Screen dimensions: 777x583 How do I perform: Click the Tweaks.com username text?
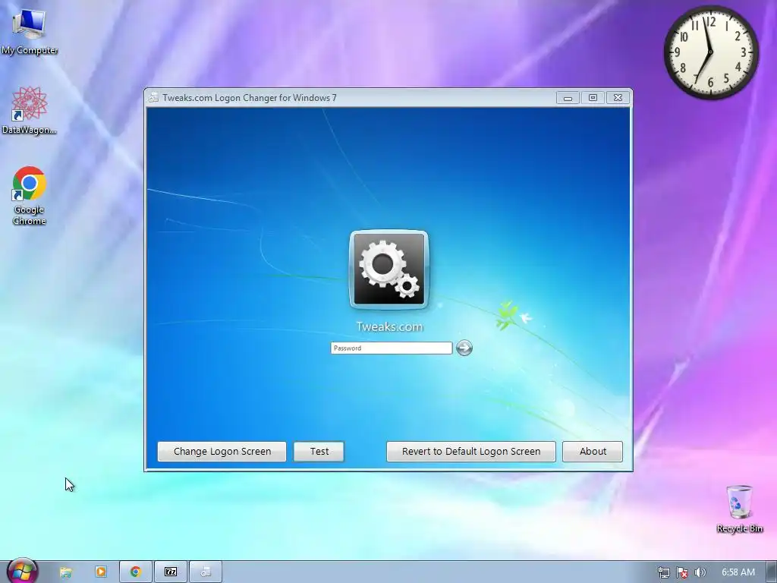(x=389, y=326)
